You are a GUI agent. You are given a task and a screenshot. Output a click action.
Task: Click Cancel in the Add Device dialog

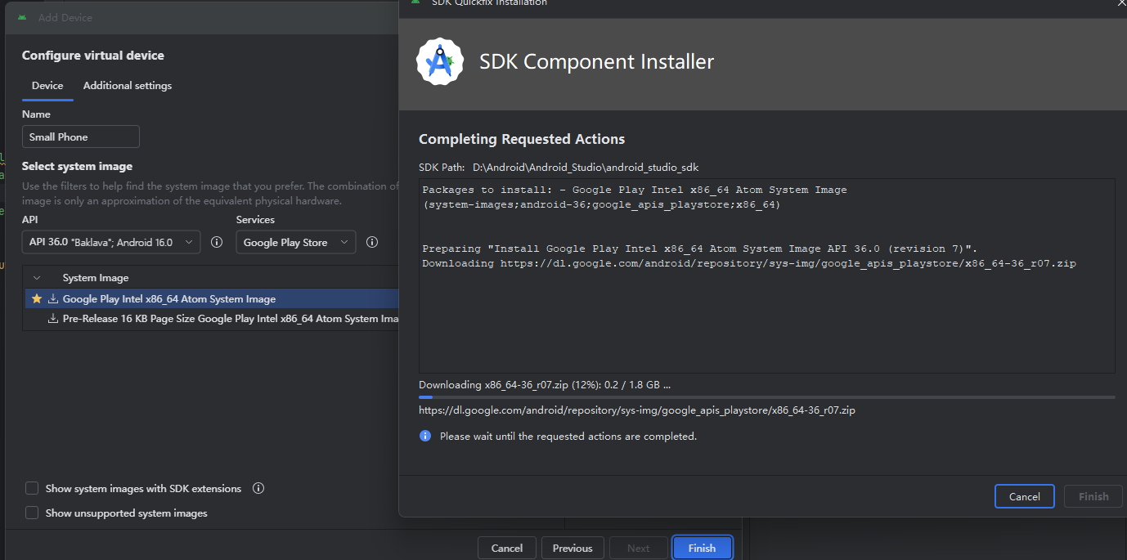click(507, 548)
